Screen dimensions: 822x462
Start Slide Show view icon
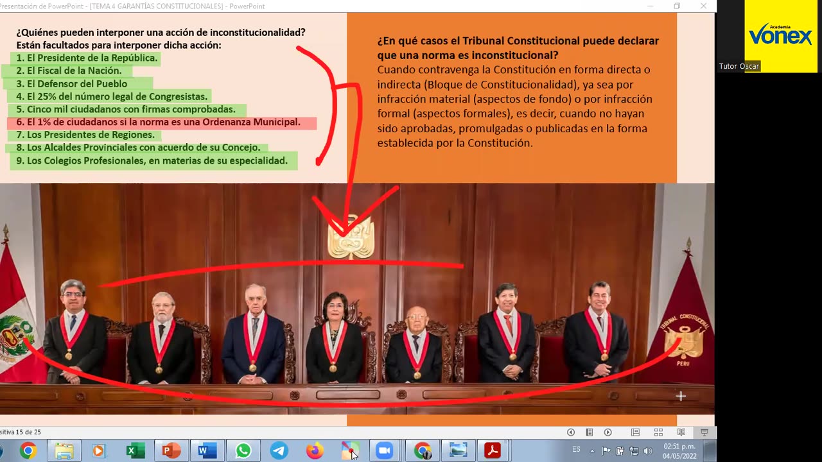pyautogui.click(x=704, y=432)
